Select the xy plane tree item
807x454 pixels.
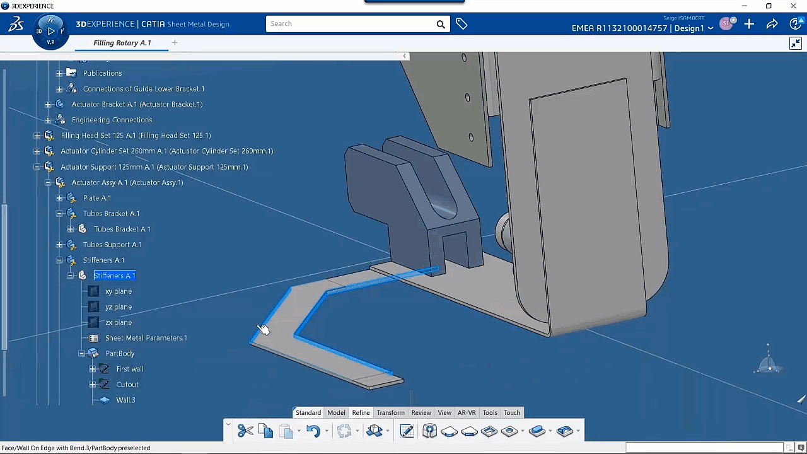(119, 291)
